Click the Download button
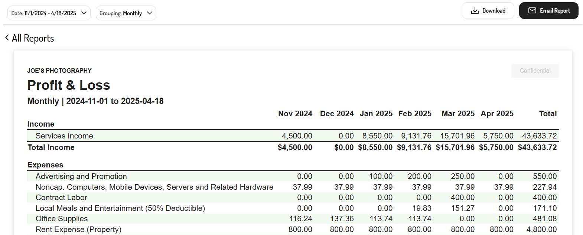The width and height of the screenshot is (583, 235). (x=488, y=11)
